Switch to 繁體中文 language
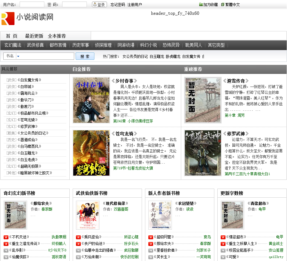The height and width of the screenshot is (261, 287). tap(230, 5)
